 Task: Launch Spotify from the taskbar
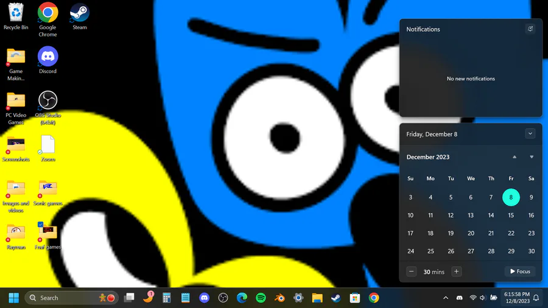point(261,298)
